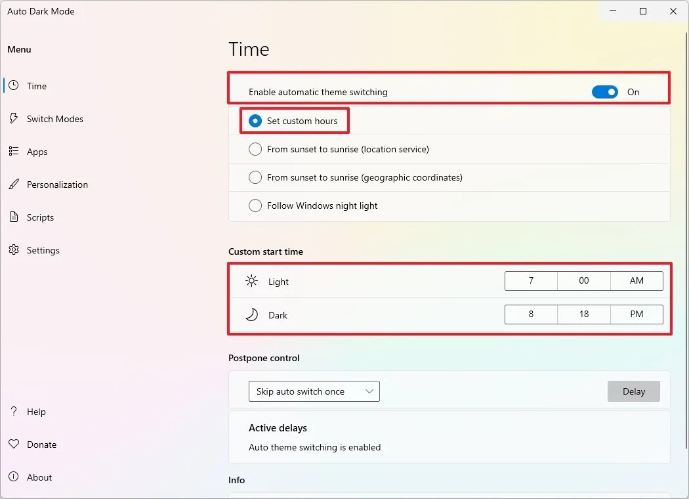
Task: Open the Help menu item
Action: click(13, 412)
